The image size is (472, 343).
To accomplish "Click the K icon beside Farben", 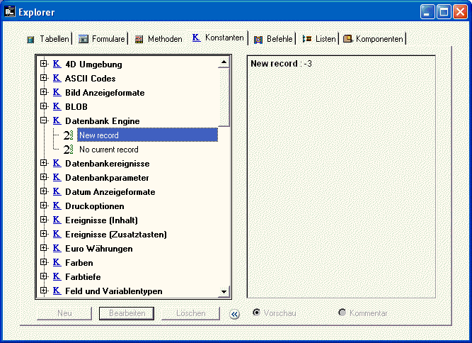I will [x=57, y=263].
